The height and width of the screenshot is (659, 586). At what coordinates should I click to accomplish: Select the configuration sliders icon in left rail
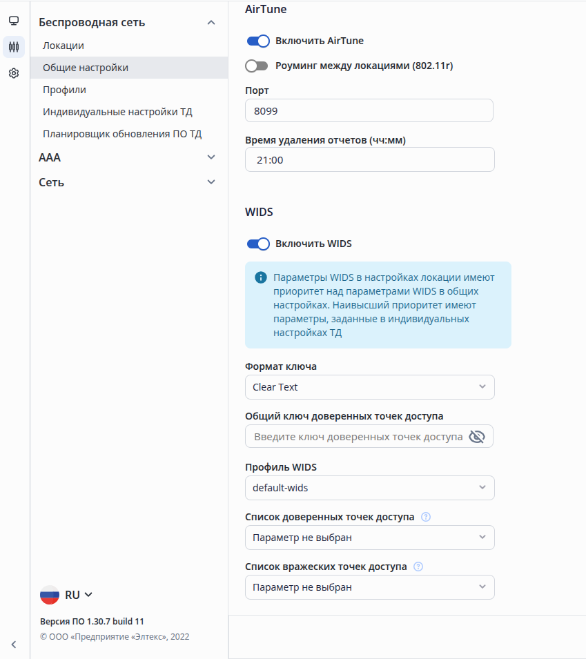(14, 47)
